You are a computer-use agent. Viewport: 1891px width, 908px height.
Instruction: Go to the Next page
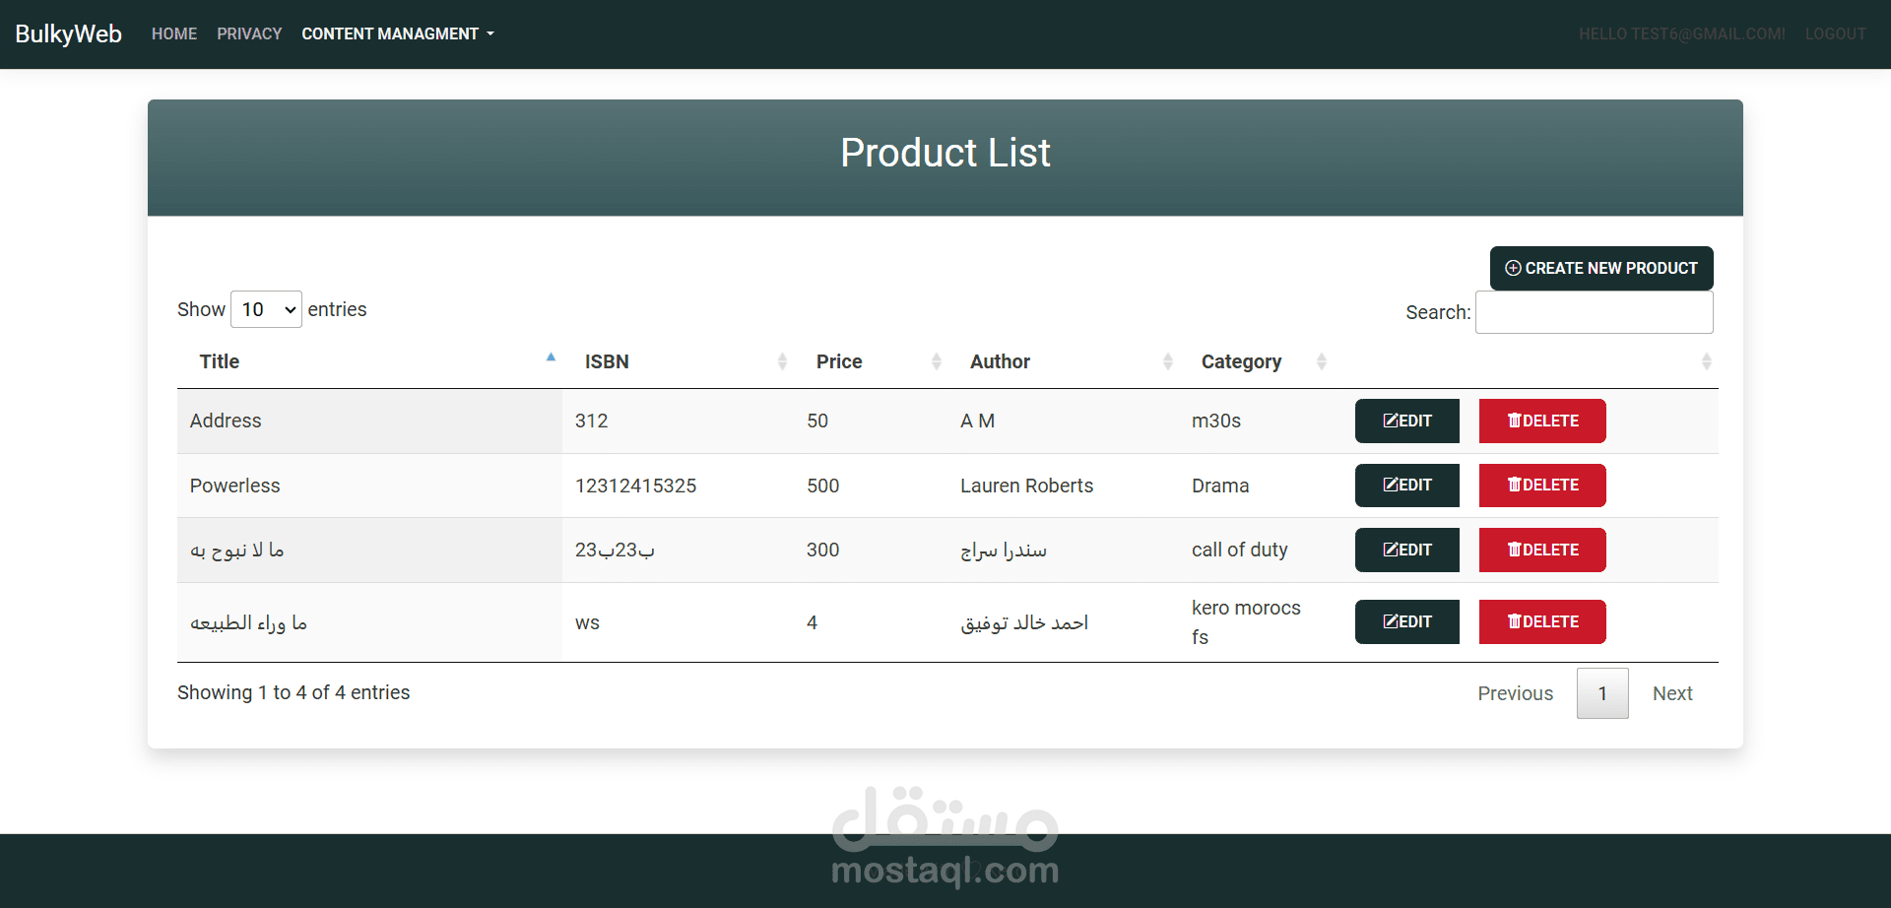(x=1672, y=693)
